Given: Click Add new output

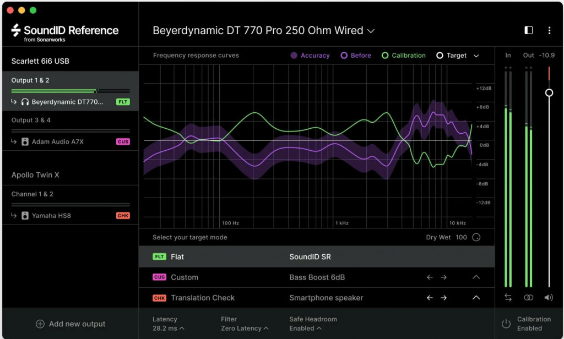Looking at the screenshot, I should coord(70,324).
